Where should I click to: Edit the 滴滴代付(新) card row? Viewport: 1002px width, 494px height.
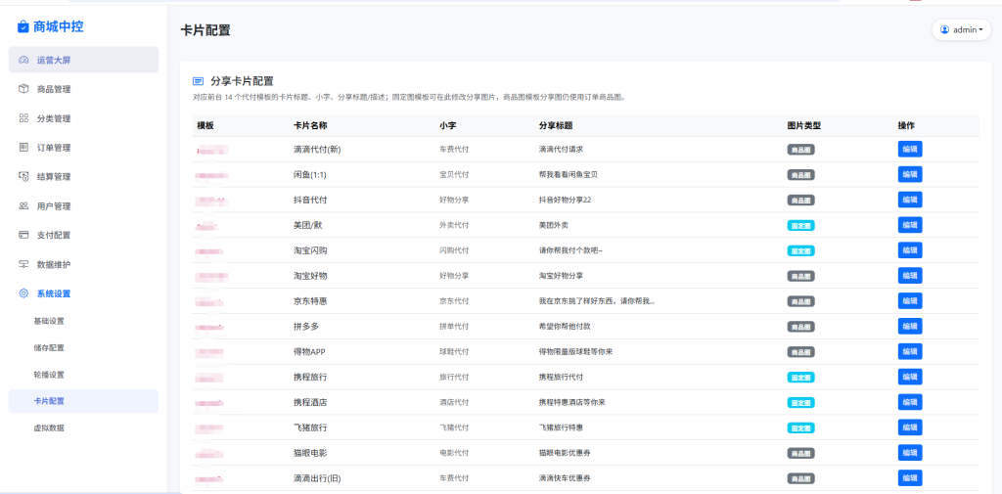coord(909,149)
